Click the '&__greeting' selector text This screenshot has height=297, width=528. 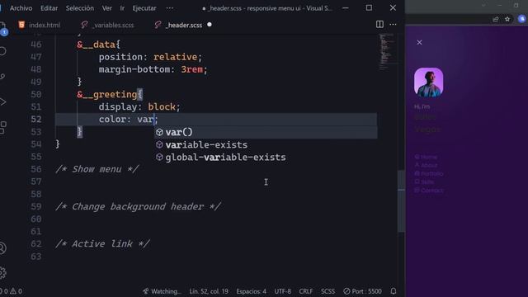tap(107, 95)
